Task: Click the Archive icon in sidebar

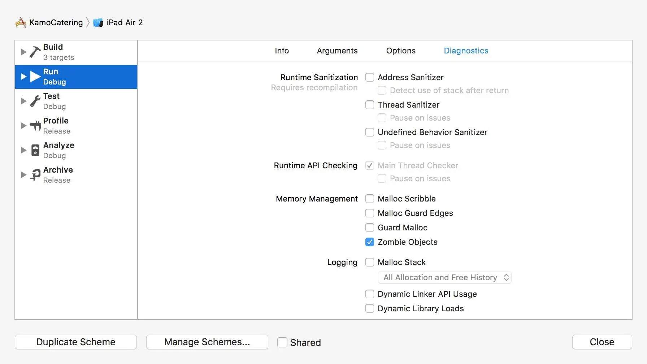Action: tap(35, 175)
